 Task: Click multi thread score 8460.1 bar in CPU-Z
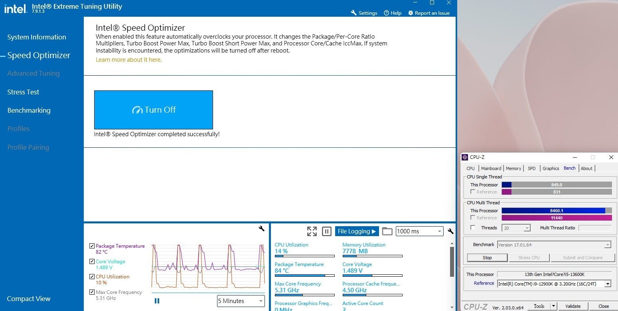coord(557,211)
